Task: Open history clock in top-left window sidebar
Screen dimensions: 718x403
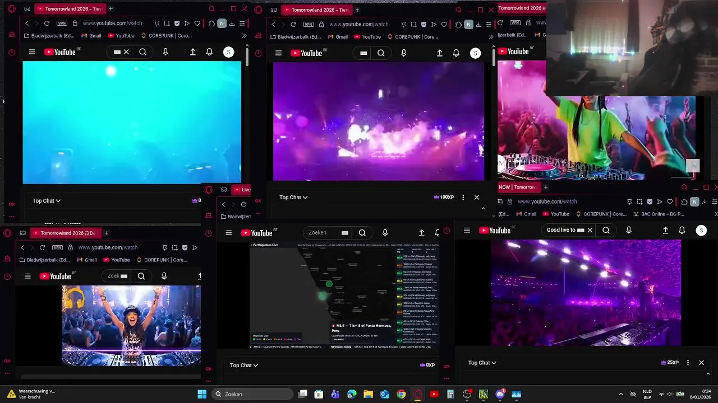Action: (x=12, y=53)
